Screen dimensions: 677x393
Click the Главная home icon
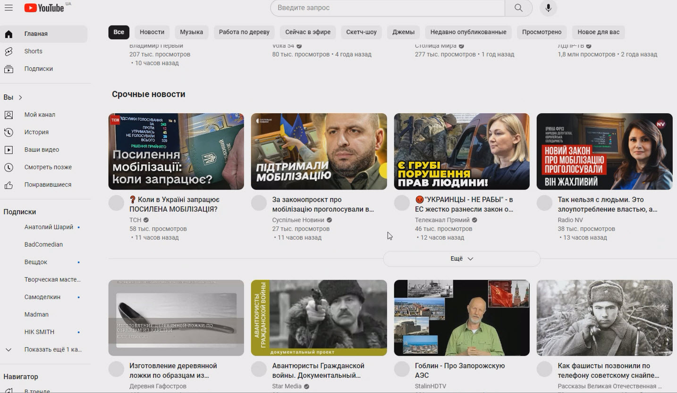coord(8,34)
